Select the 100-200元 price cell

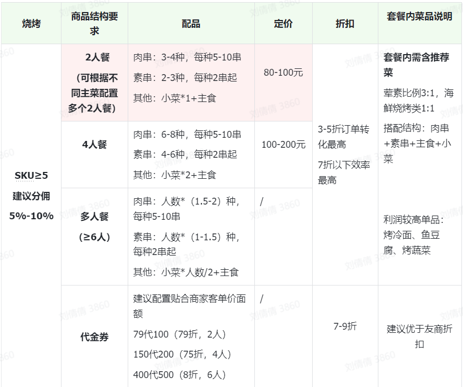(283, 144)
